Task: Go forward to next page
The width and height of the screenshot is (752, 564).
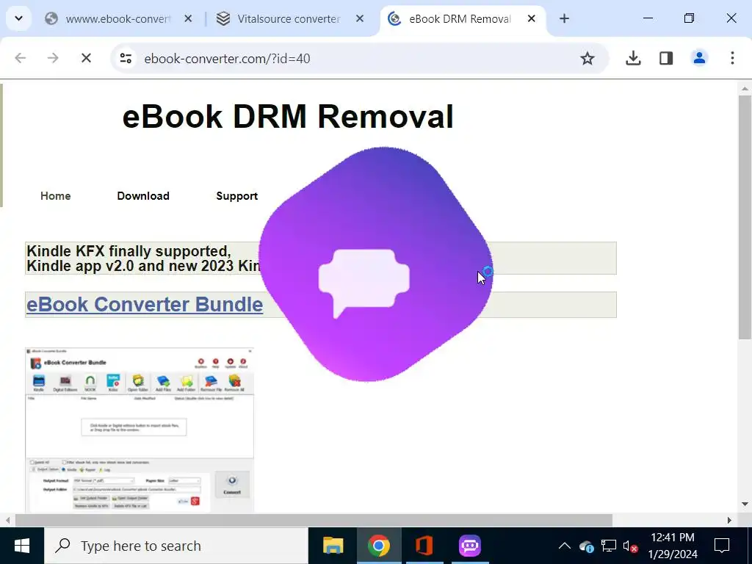Action: click(x=53, y=59)
